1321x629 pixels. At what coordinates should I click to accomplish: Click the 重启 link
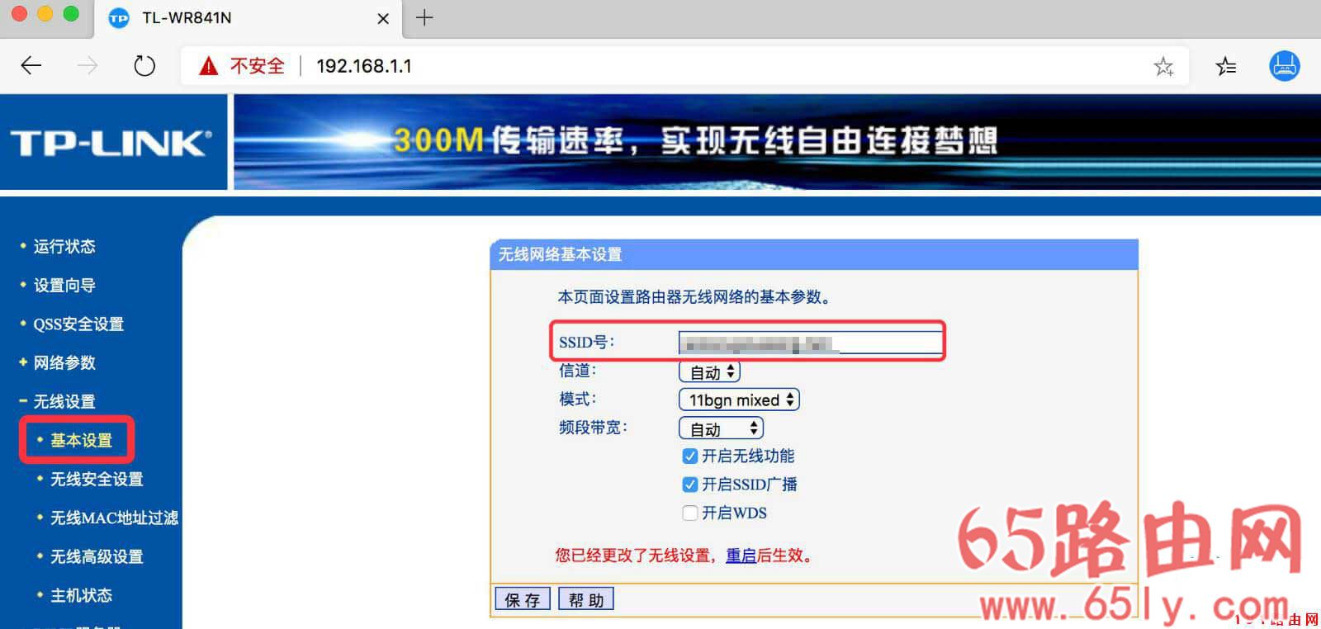point(741,556)
